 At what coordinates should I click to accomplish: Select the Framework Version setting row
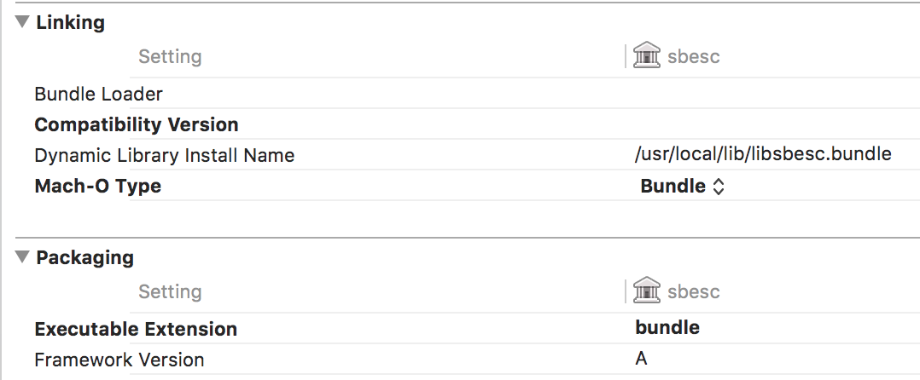(119, 360)
